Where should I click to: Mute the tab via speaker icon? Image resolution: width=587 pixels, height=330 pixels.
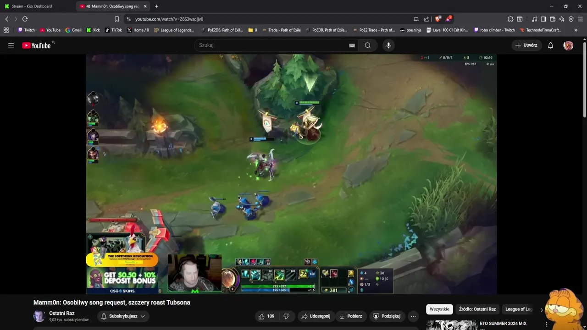[x=88, y=6]
